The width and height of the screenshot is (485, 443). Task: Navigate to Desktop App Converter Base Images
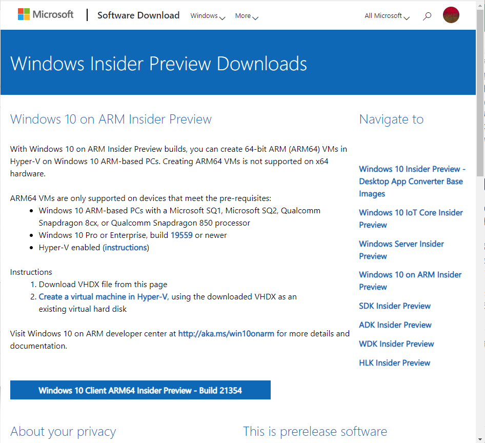pos(412,182)
